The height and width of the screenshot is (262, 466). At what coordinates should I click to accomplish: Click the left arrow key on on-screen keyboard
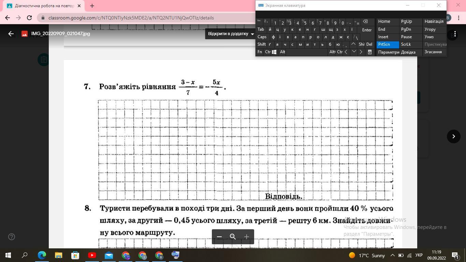(x=346, y=52)
